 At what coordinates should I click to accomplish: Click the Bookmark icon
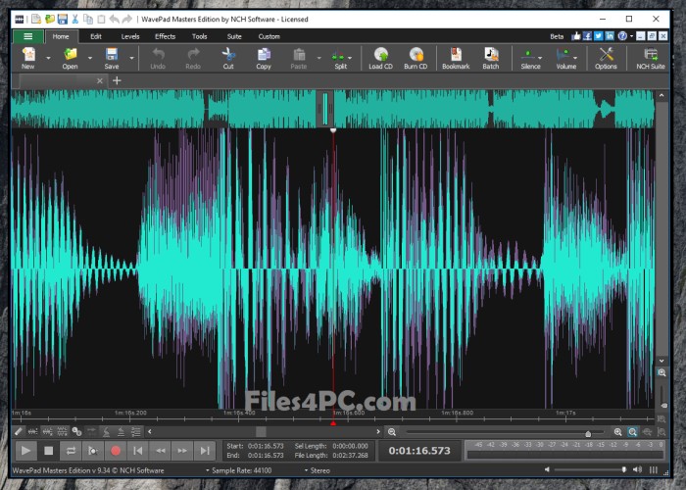coord(456,55)
